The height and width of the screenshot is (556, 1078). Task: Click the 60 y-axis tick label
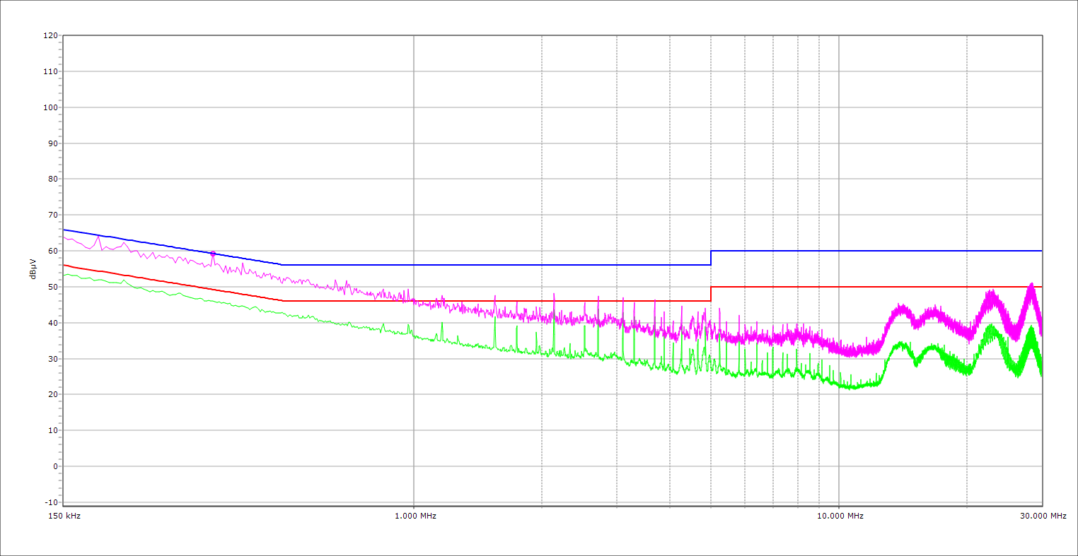tap(52, 251)
